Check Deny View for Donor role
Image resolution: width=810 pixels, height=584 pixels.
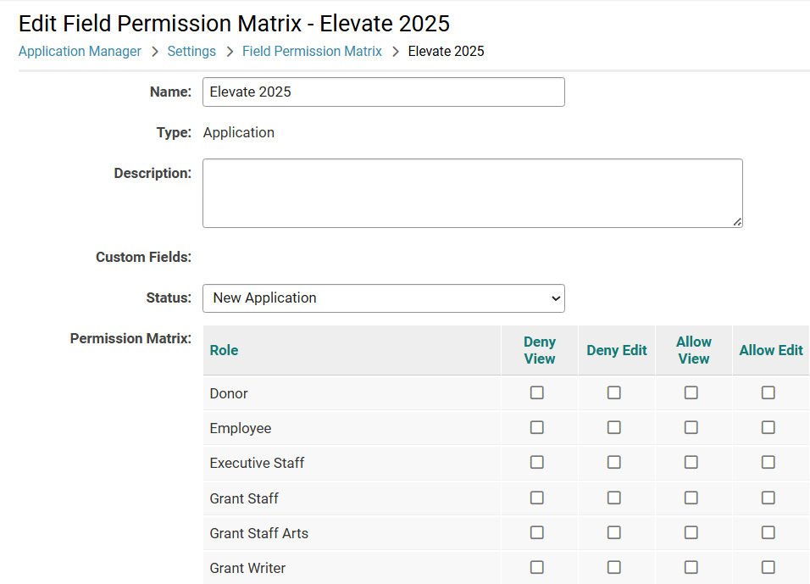point(536,392)
